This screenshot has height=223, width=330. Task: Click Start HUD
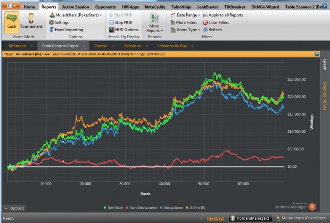tap(121, 15)
